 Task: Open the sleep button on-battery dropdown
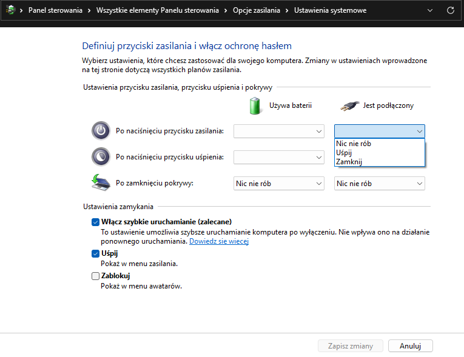(279, 157)
